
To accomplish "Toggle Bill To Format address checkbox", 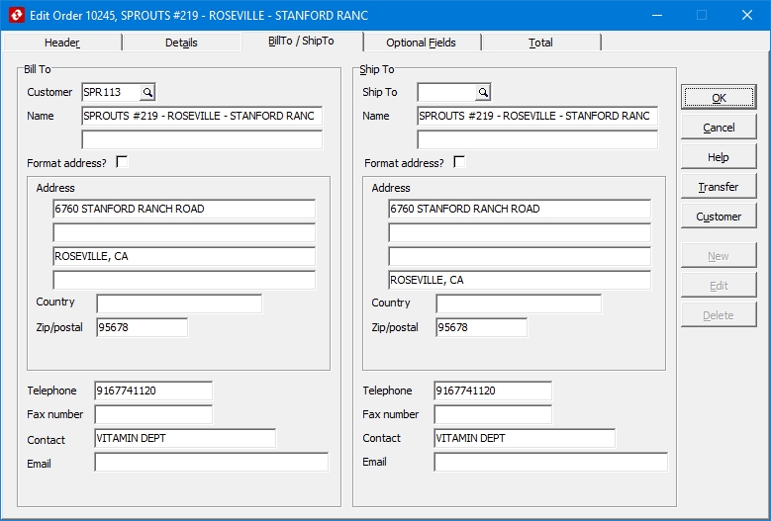I will [x=122, y=162].
